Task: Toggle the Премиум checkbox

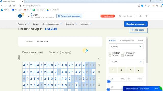Action: [122, 55]
